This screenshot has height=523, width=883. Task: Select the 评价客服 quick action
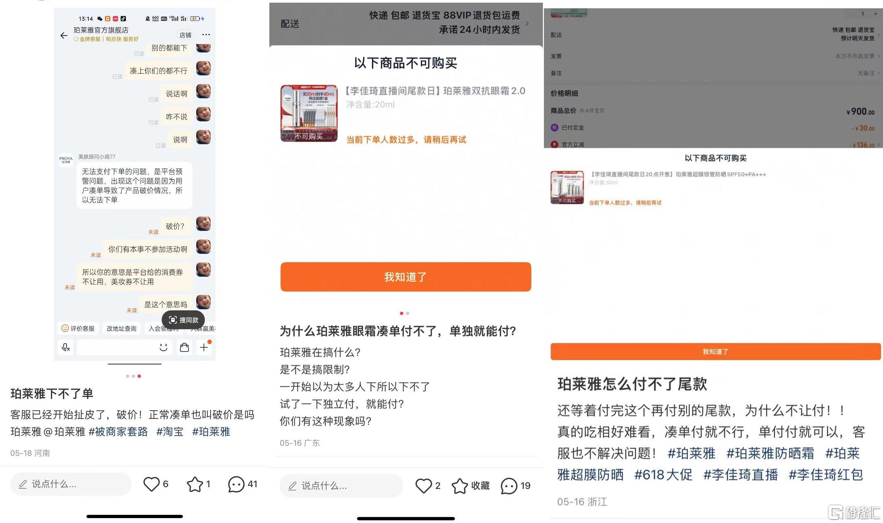[x=78, y=329]
